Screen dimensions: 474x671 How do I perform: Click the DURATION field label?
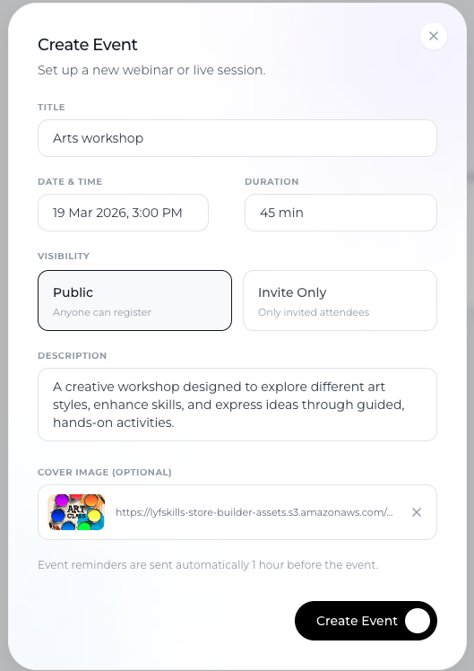point(271,181)
